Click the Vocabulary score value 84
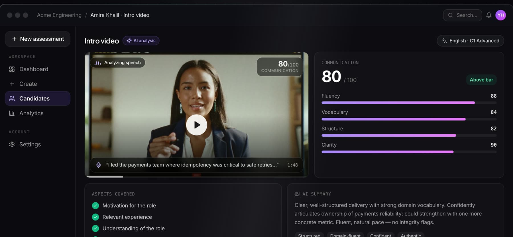Image resolution: width=513 pixels, height=237 pixels. click(x=494, y=112)
